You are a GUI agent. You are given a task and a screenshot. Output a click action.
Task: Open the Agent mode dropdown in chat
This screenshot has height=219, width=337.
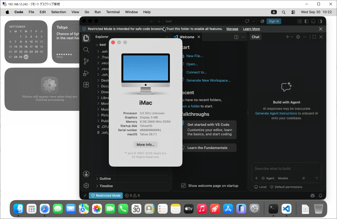(268, 178)
